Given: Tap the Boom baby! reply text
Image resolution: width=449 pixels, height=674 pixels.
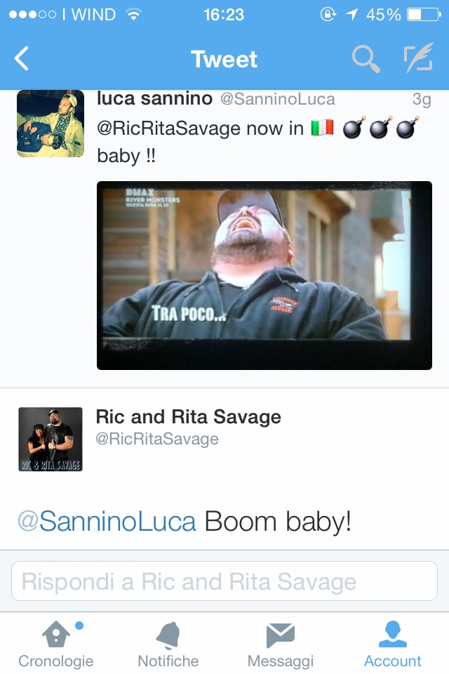Looking at the screenshot, I should (x=278, y=522).
